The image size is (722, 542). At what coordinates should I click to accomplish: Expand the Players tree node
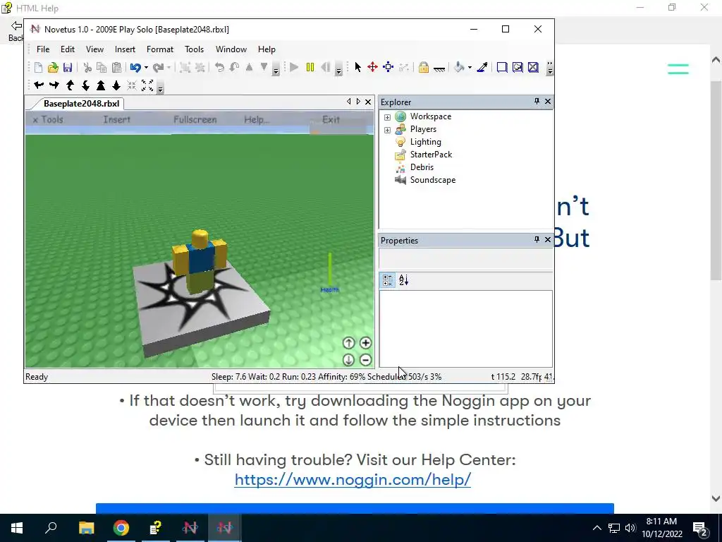click(387, 130)
